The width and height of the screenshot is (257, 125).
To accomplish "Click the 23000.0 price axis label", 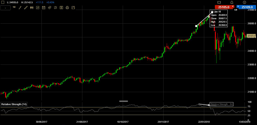I will [252, 65].
